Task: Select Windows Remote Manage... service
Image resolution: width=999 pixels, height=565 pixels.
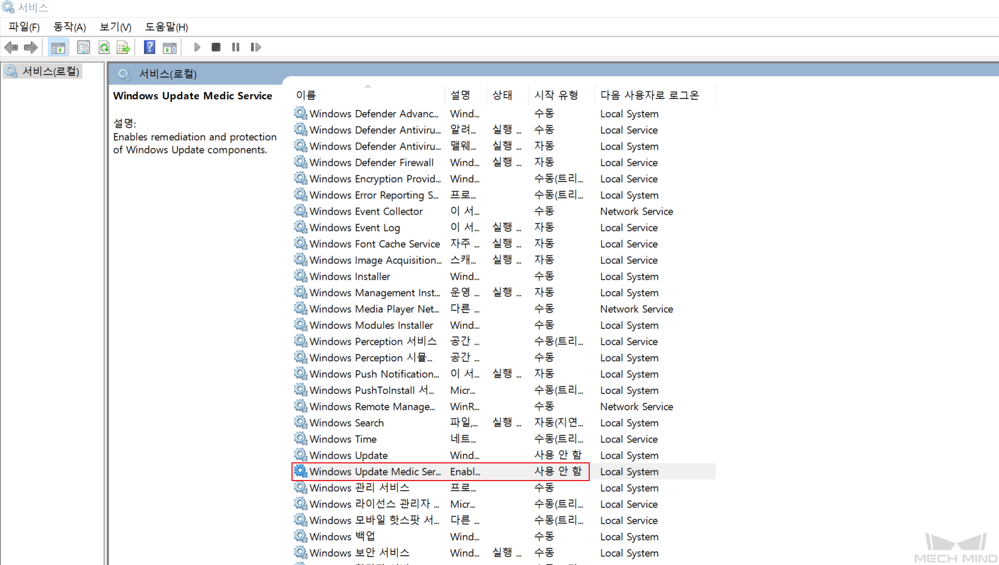Action: (504, 406)
